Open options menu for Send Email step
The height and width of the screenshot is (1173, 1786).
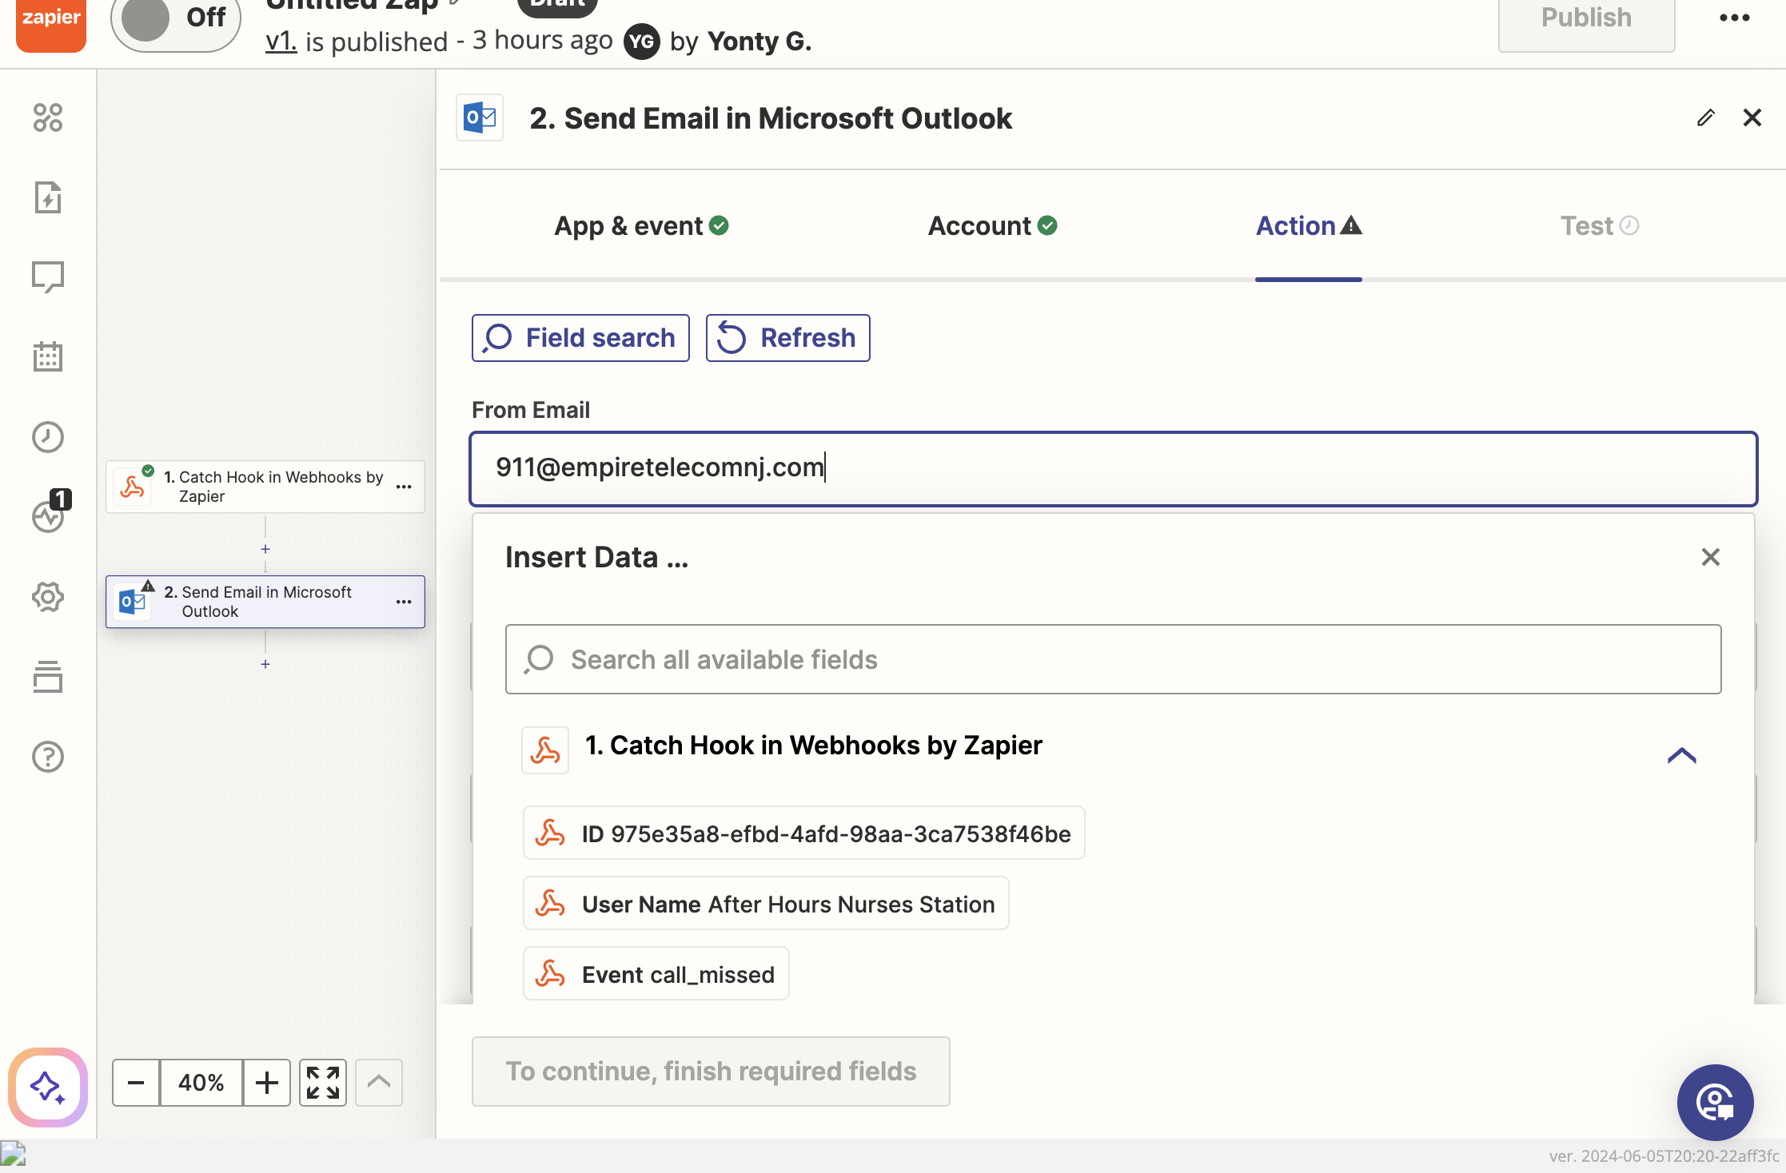point(404,602)
